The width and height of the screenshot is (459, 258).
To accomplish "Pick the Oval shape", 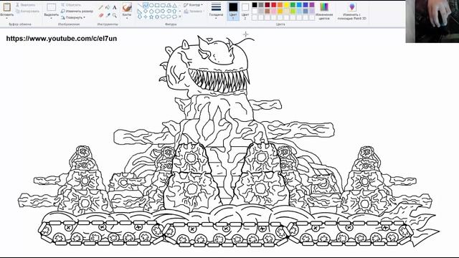I will point(151,5).
